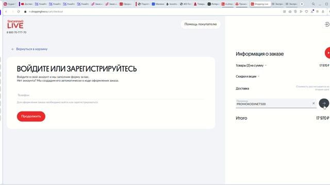Switch to the Достав tab

(x=27, y=4)
